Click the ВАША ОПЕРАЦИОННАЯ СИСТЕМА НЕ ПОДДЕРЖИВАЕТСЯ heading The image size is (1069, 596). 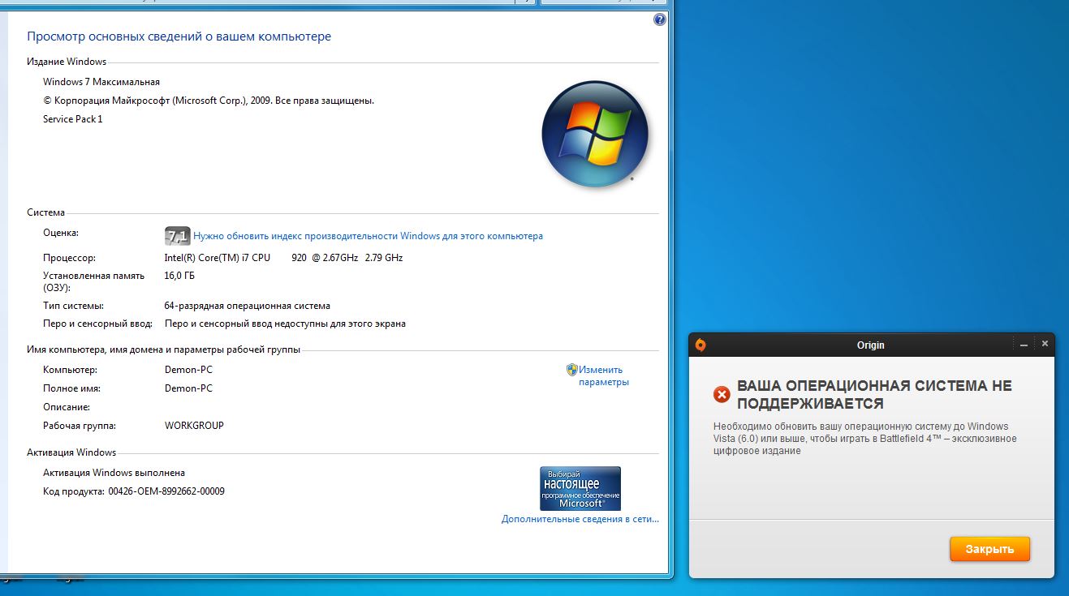875,395
